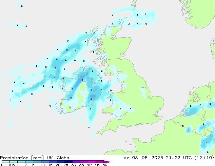The height and width of the screenshot is (166, 215).
Task: Click the legend scale label '0.5'
Action: pyautogui.click(x=12, y=165)
